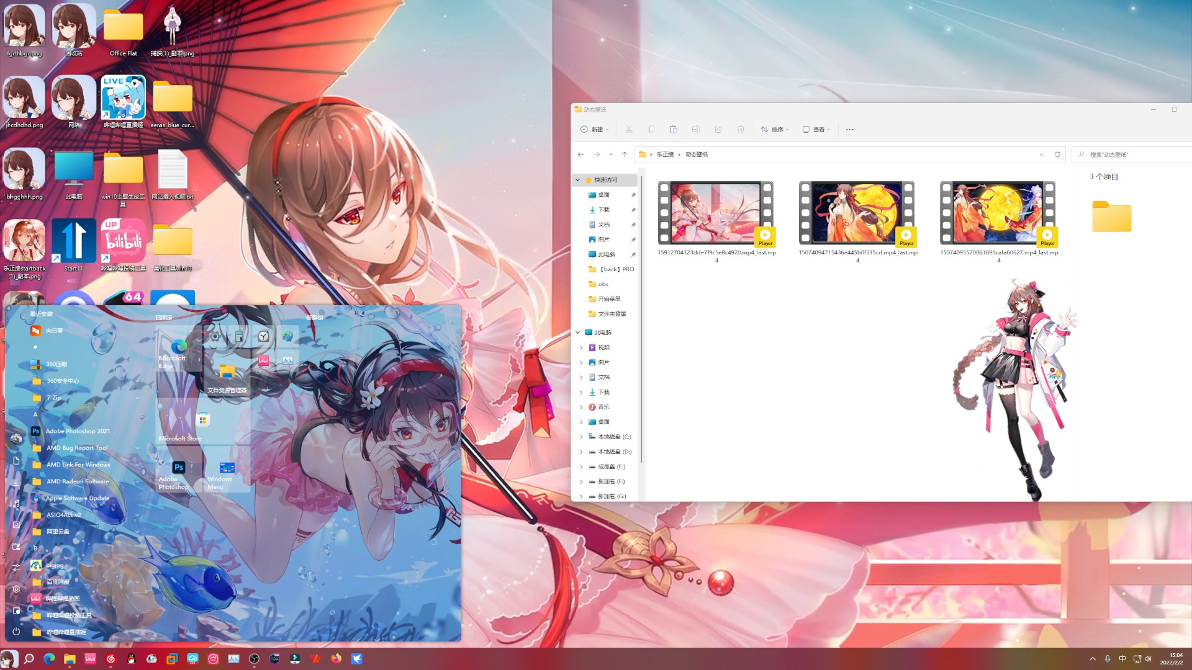Click the Rename icon in toolbar

coord(696,130)
